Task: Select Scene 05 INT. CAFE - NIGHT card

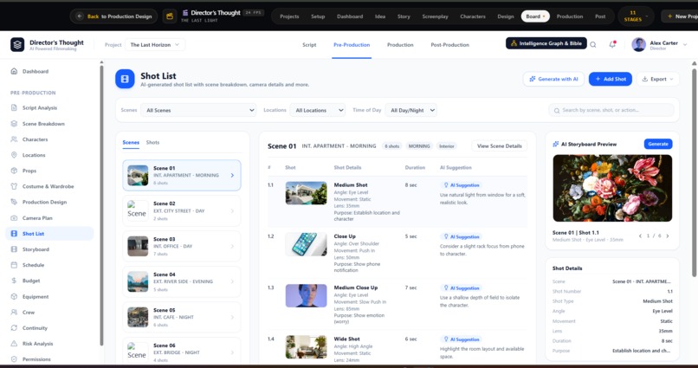Action: (x=182, y=317)
